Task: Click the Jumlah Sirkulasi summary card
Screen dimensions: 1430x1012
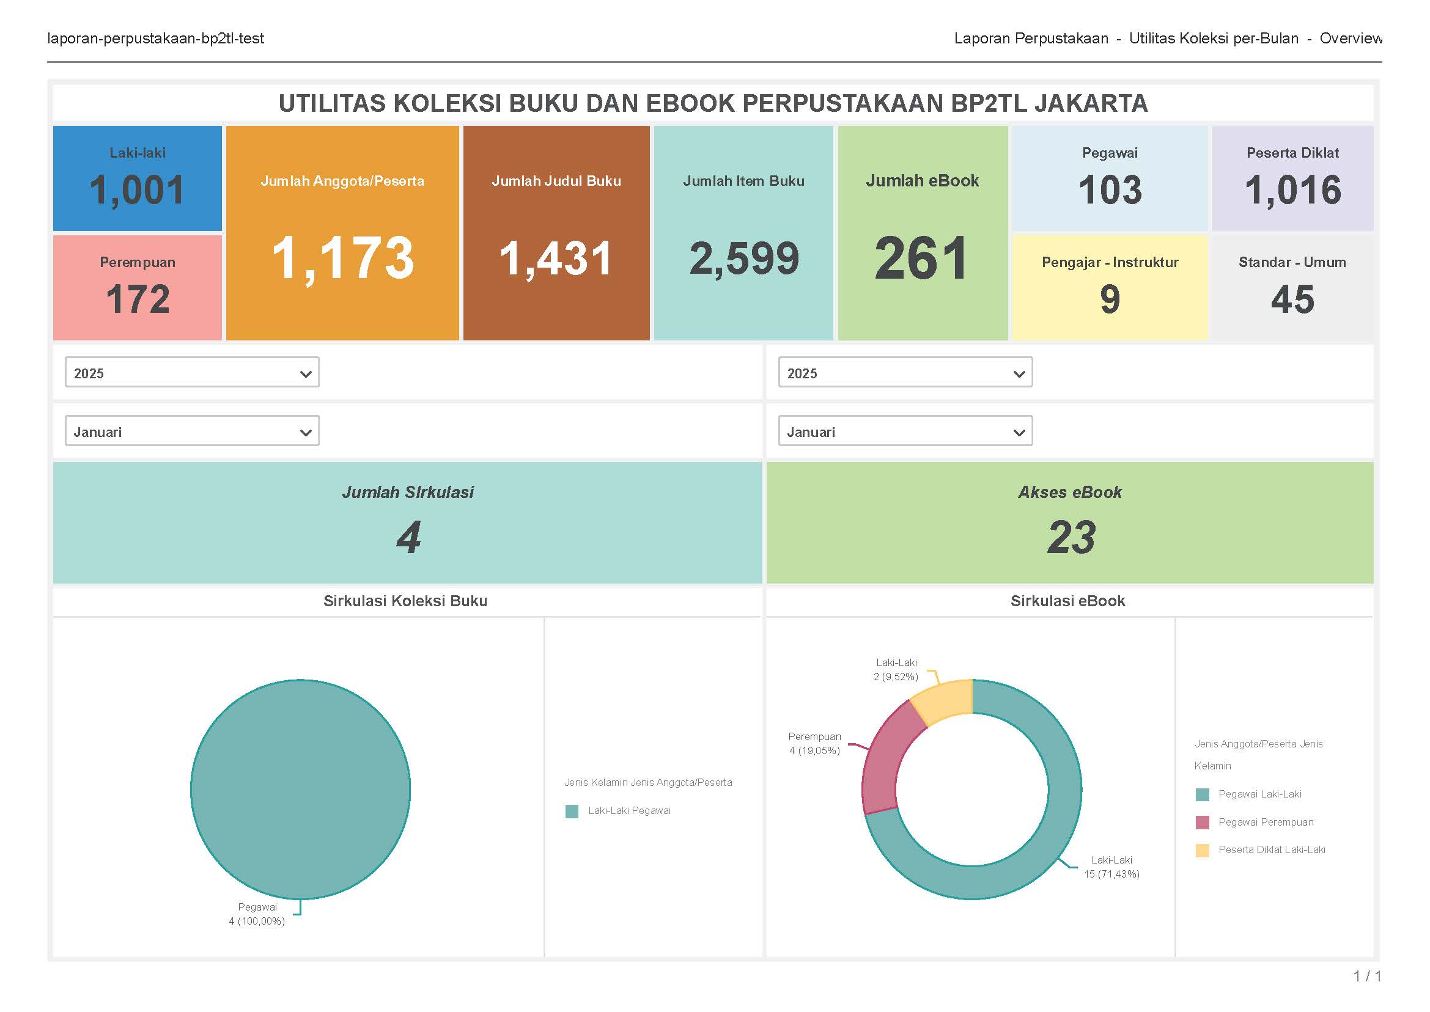Action: (407, 522)
